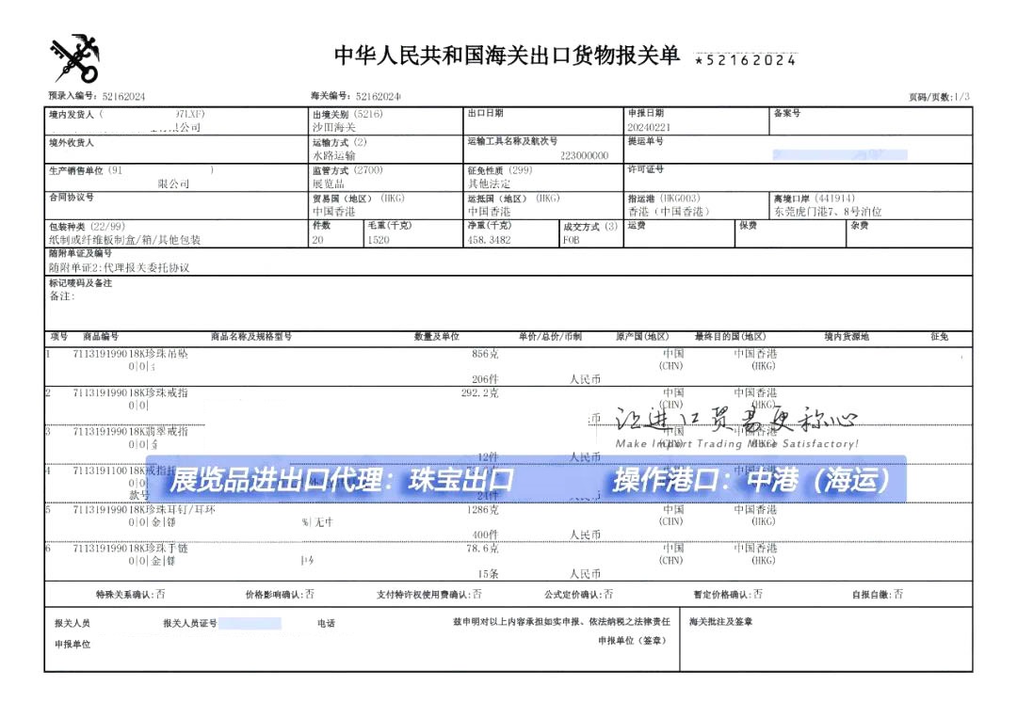Click the declaration date 20240221
Screen dimensions: 1017x718
pyautogui.click(x=649, y=126)
